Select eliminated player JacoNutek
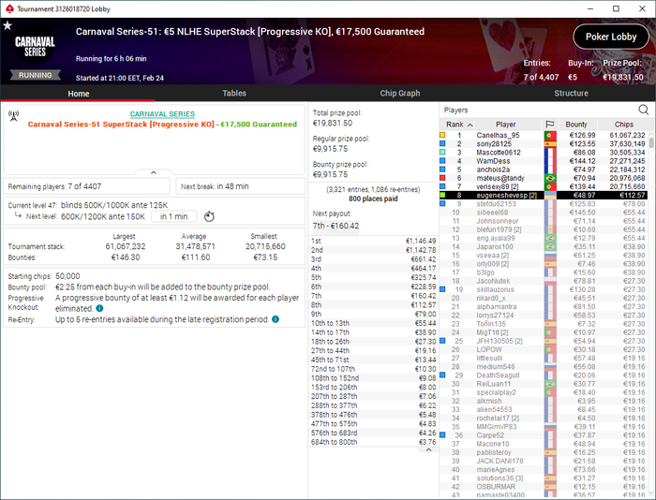 click(544, 281)
